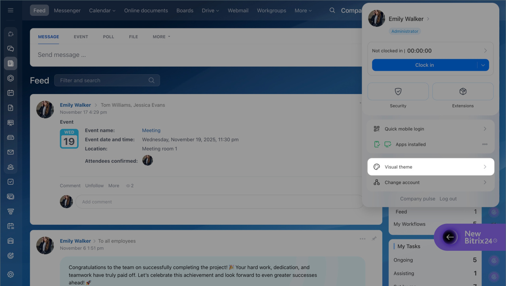The width and height of the screenshot is (506, 286).
Task: Expand the MORE dropdown in message composer
Action: point(161,37)
